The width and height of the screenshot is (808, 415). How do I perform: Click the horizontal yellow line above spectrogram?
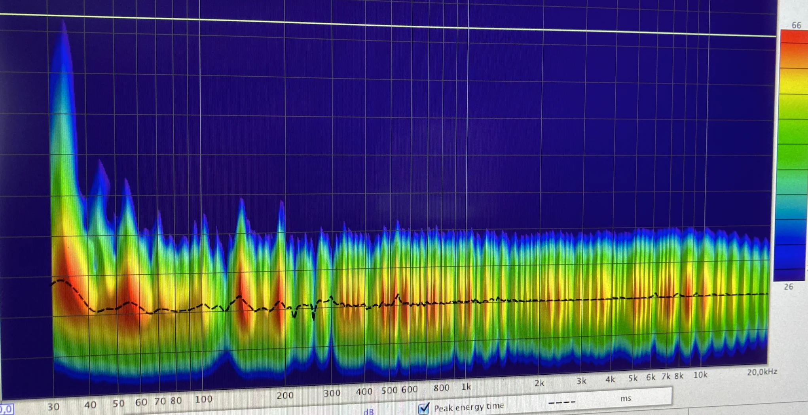[388, 25]
